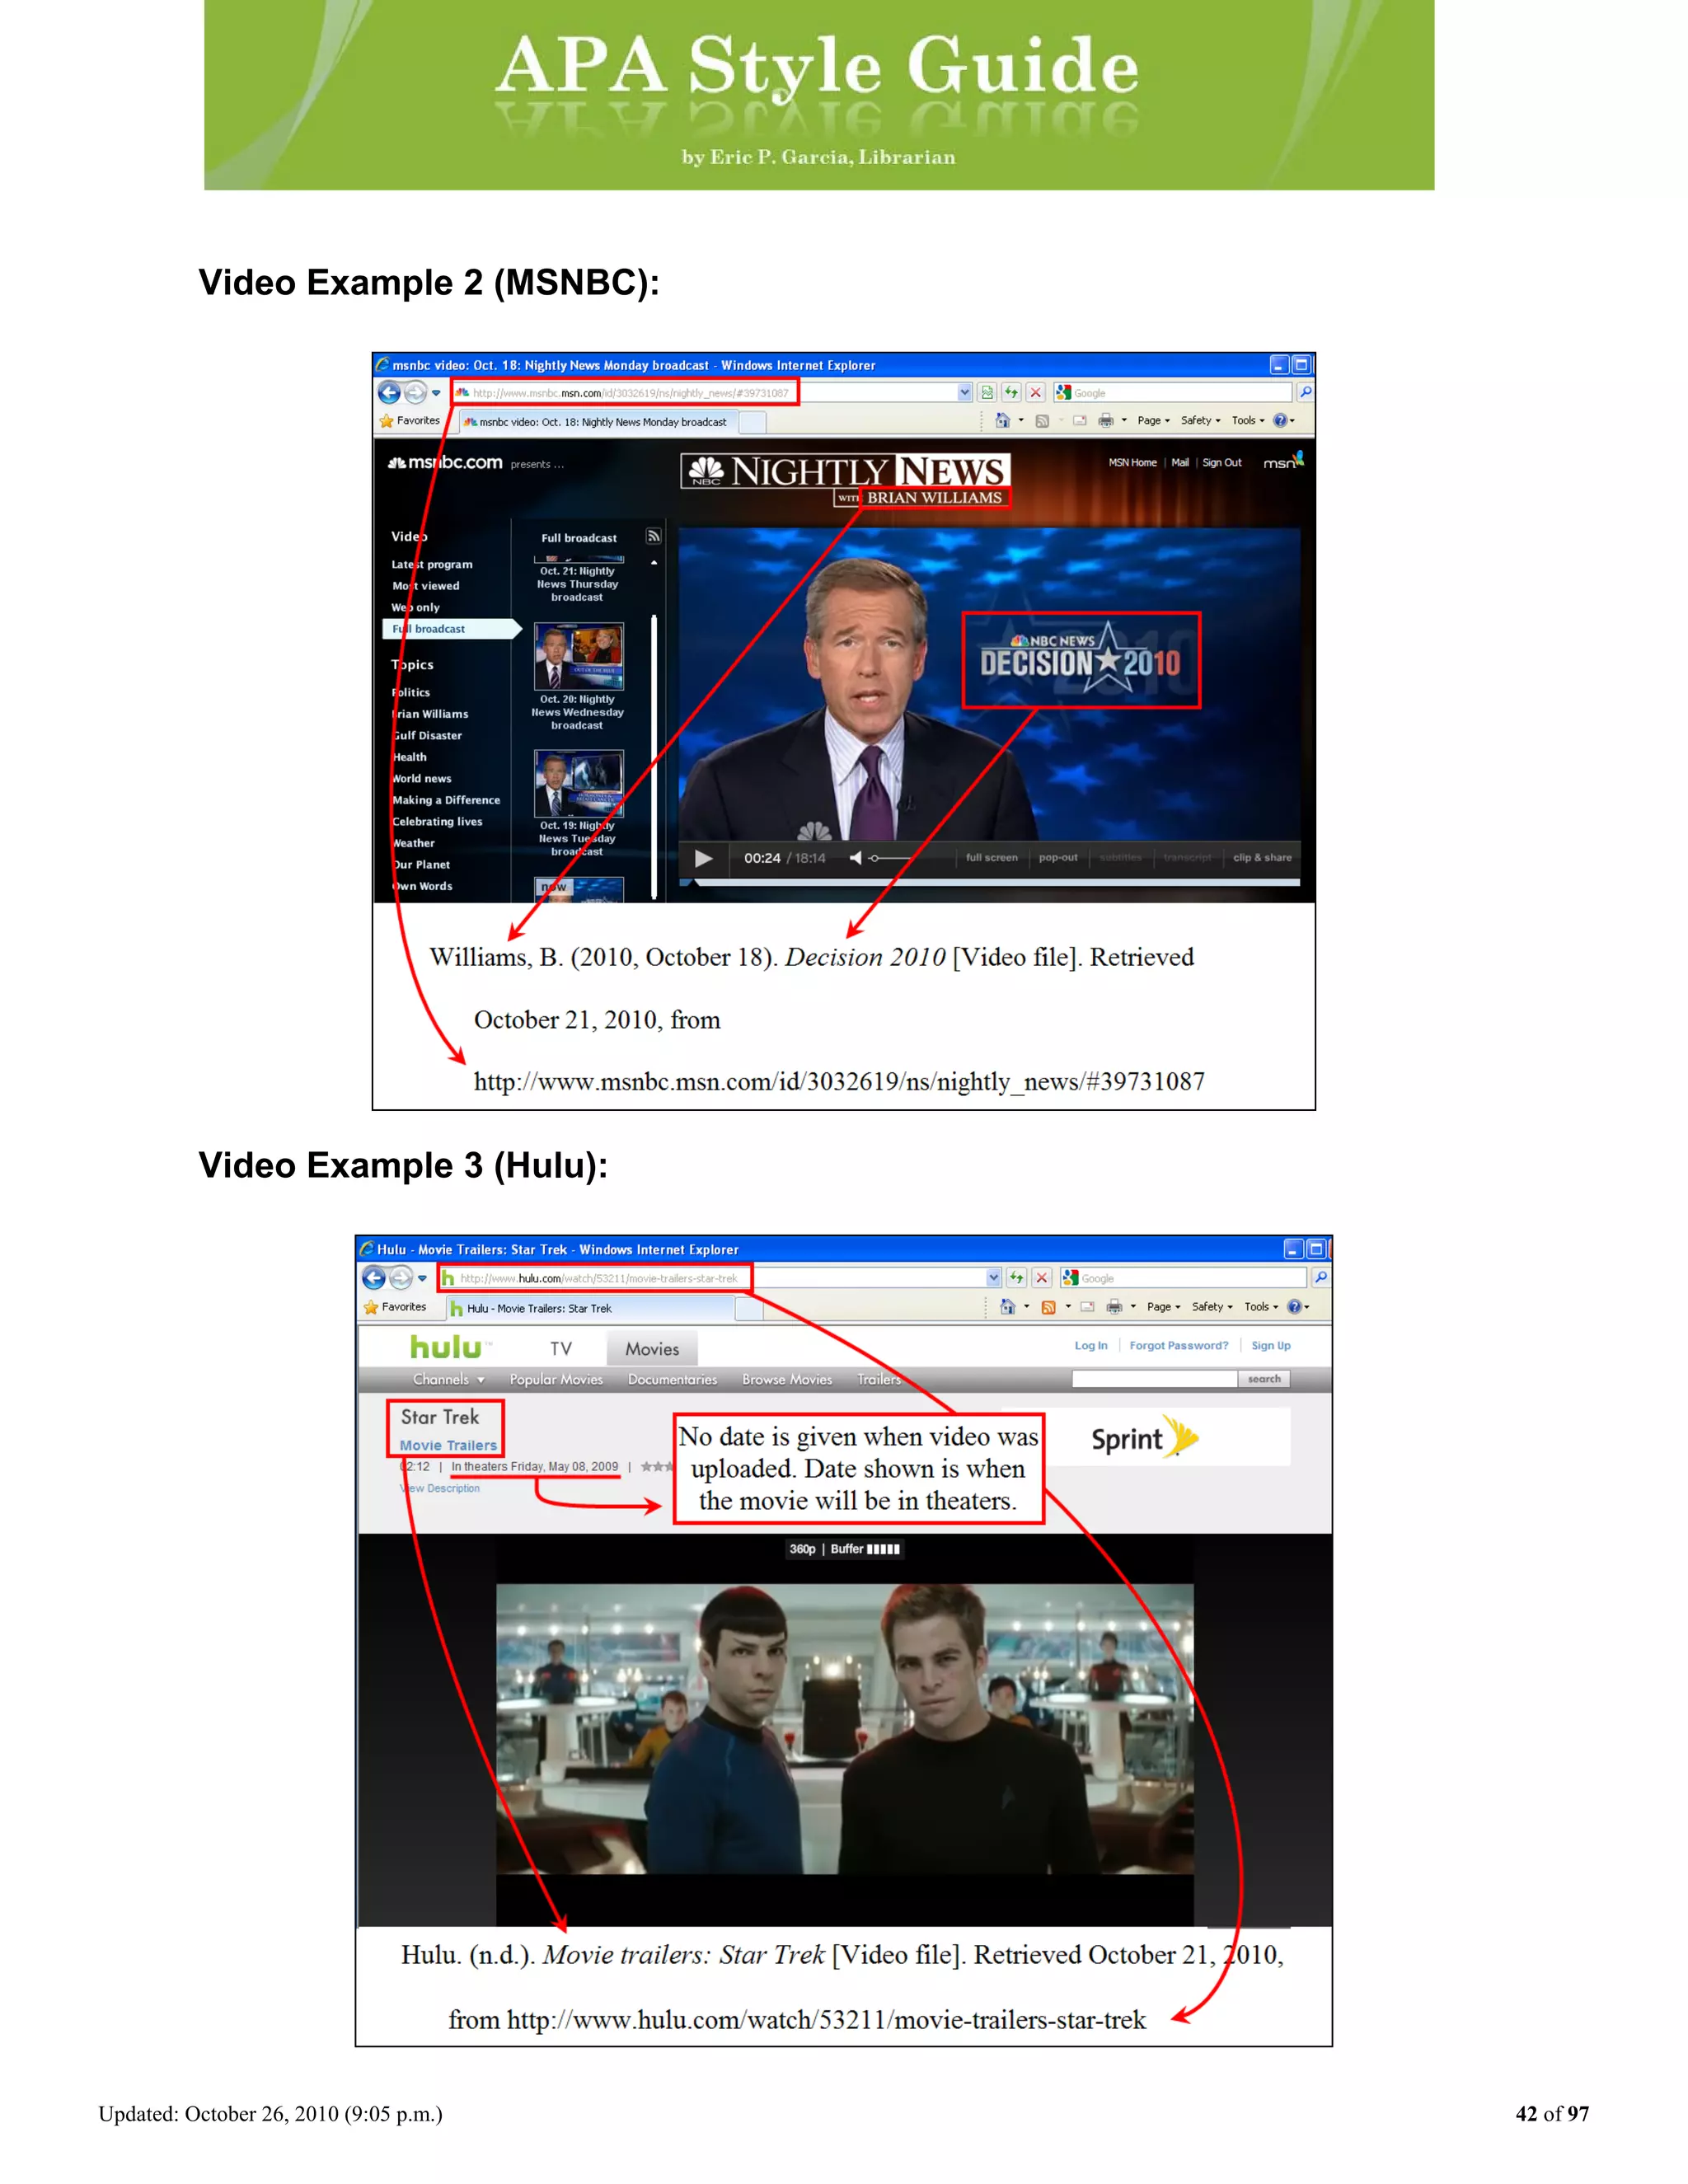Adjust Nightly News volume slider
The width and height of the screenshot is (1688, 2184).
(x=889, y=858)
